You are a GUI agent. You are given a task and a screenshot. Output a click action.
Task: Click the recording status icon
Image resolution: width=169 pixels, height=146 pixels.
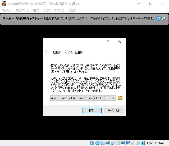(x=128, y=143)
